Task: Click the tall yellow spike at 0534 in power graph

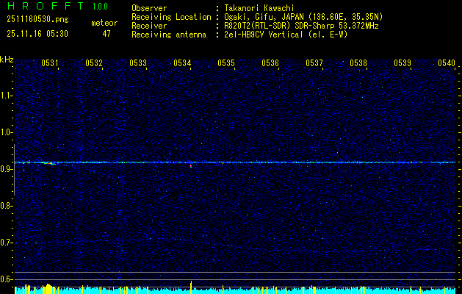Action: [191, 287]
